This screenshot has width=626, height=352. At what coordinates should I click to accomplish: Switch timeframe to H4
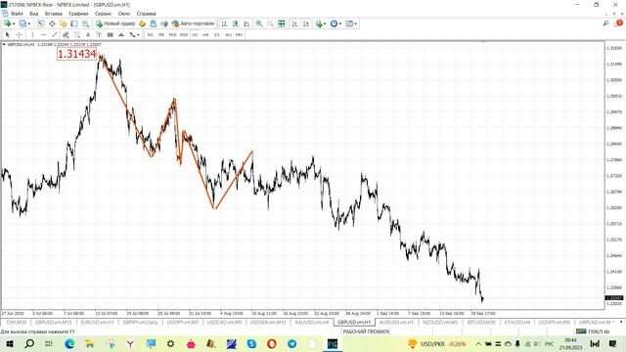coord(205,35)
